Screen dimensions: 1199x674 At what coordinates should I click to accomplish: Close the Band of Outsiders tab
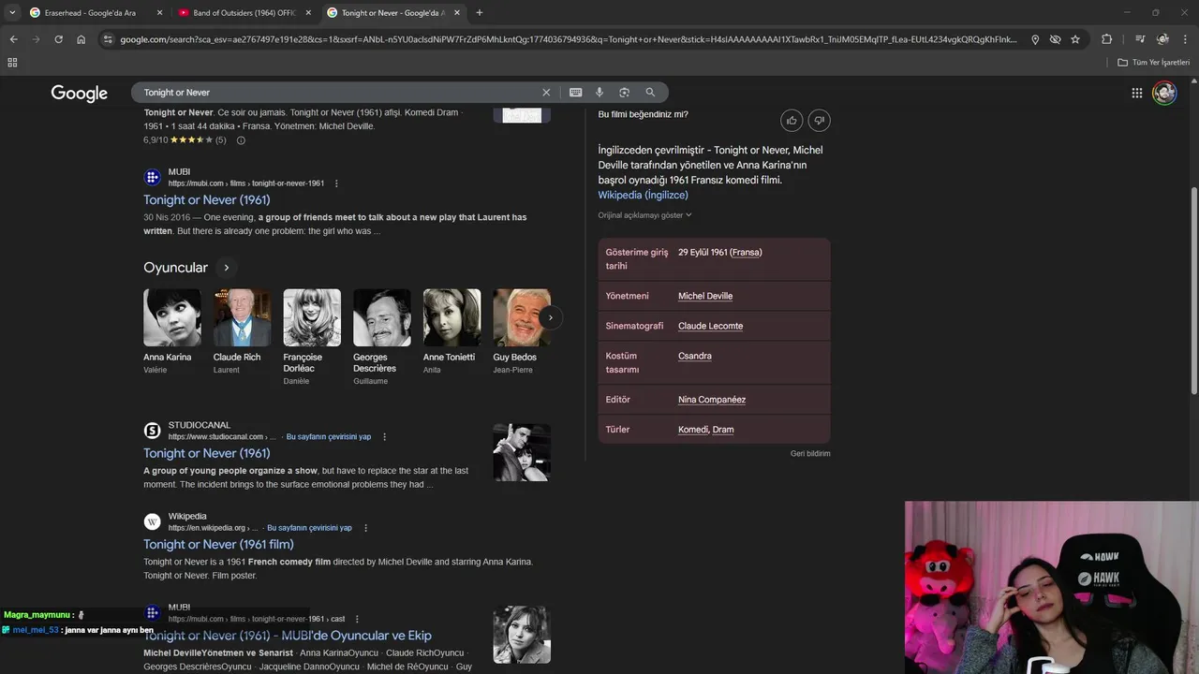308,12
